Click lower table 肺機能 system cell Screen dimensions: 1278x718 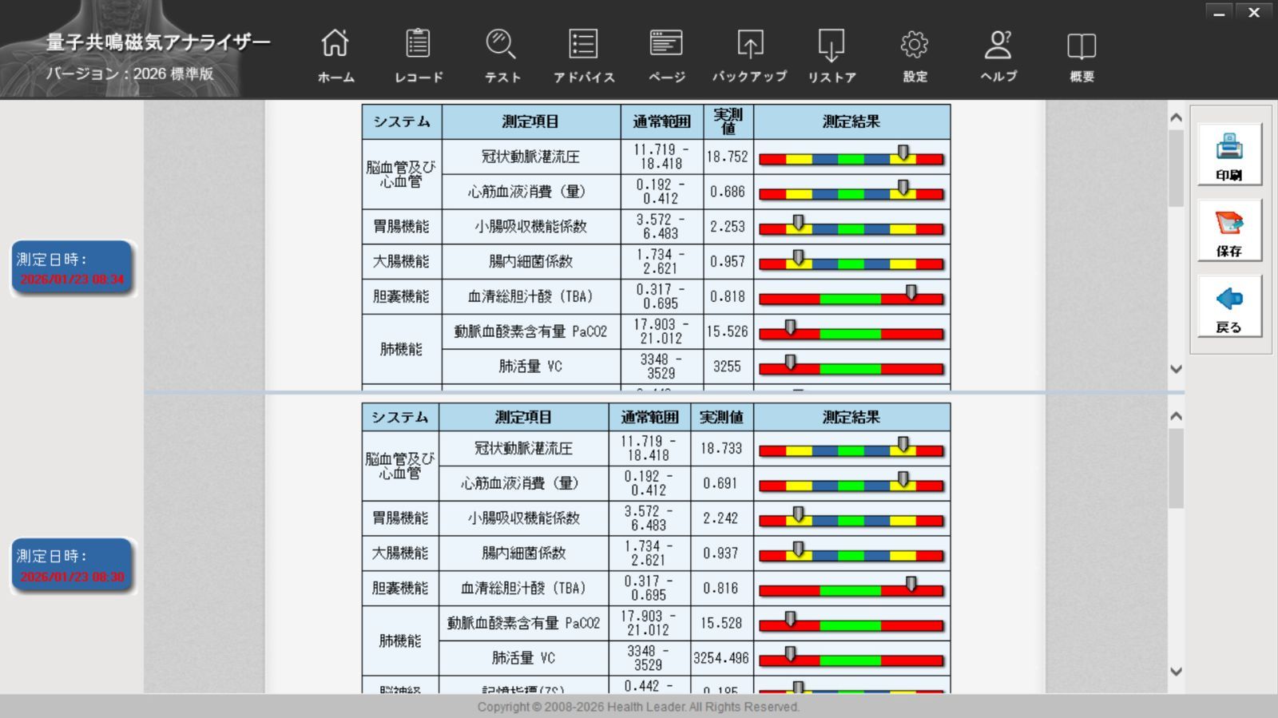pyautogui.click(x=400, y=641)
